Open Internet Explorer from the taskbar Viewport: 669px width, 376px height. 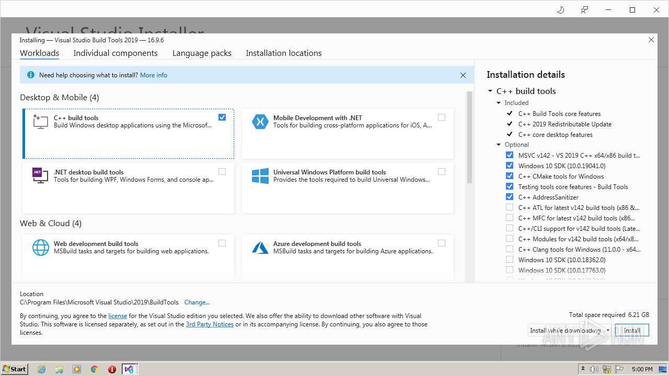coord(41,369)
